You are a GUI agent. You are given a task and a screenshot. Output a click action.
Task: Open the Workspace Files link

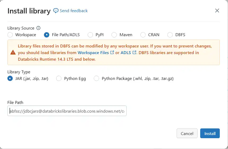93,52
